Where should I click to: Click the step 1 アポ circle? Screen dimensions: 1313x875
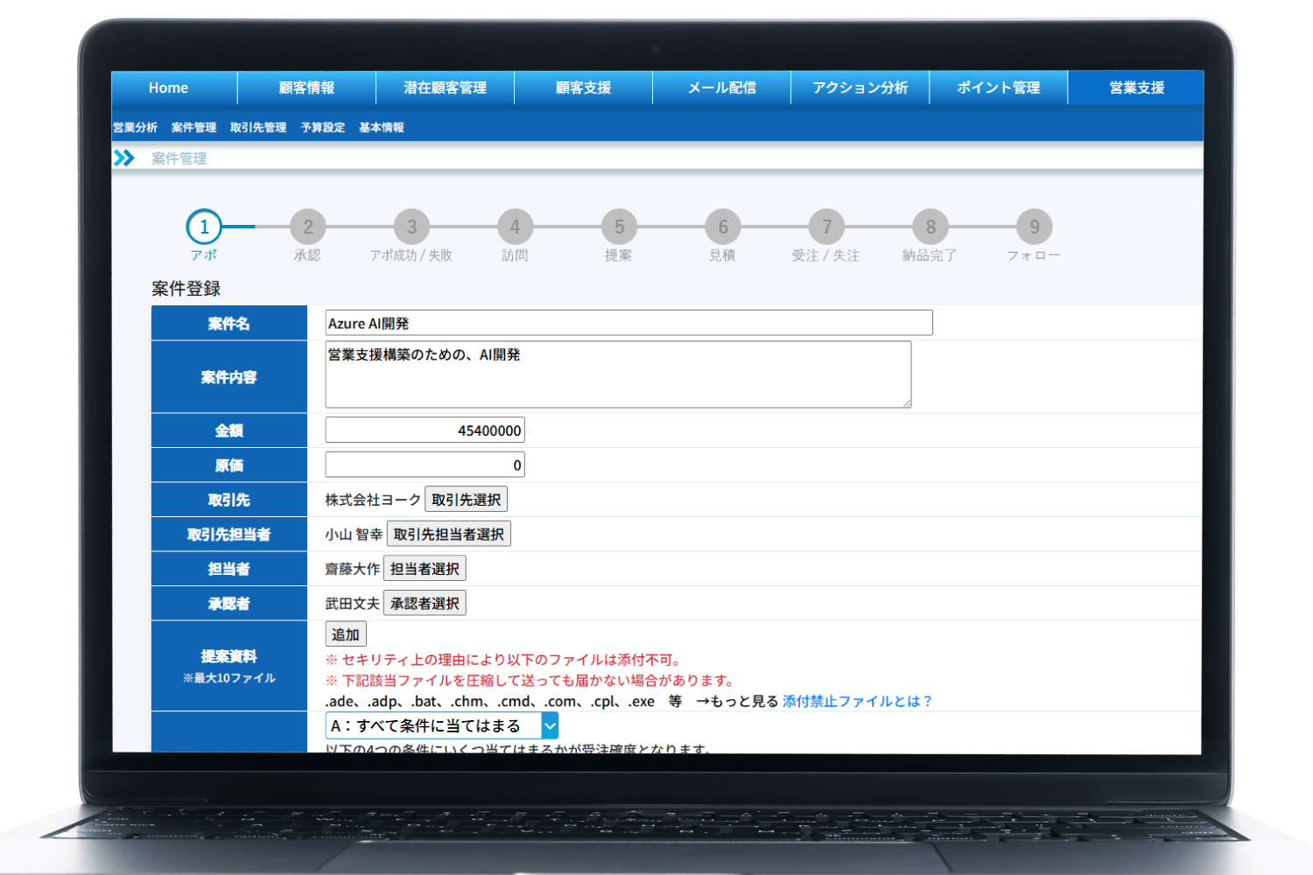point(204,227)
